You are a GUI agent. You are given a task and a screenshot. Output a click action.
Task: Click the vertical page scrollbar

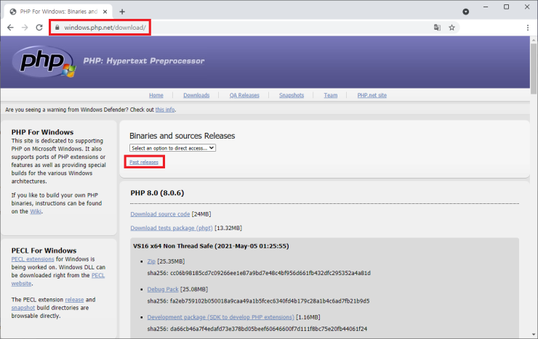(x=532, y=181)
